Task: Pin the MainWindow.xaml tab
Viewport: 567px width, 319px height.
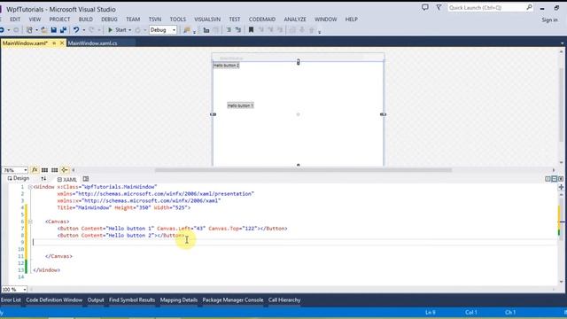Action: [54, 43]
